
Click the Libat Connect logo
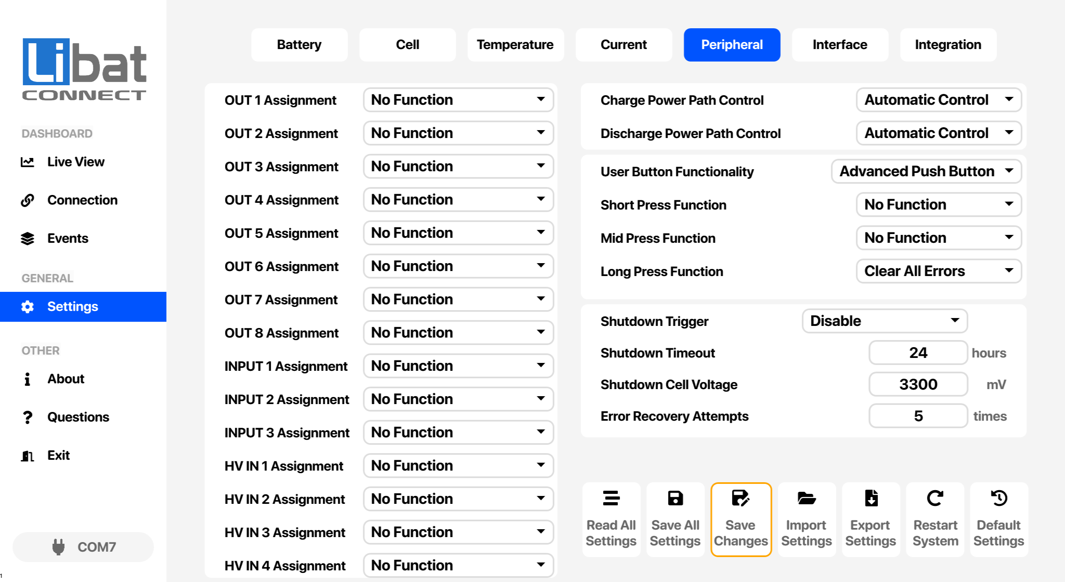click(x=84, y=69)
